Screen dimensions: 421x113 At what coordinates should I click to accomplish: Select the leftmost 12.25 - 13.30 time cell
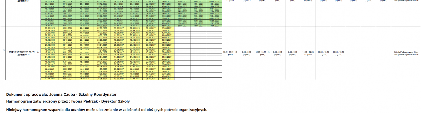click(x=230, y=53)
